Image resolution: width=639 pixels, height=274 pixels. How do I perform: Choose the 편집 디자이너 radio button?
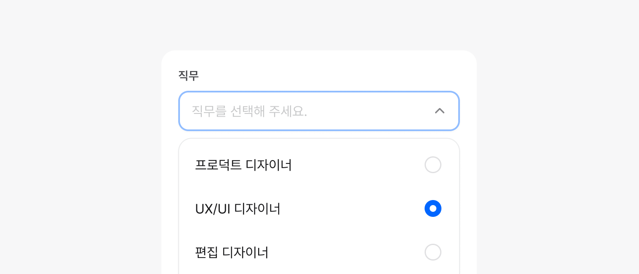tap(433, 252)
